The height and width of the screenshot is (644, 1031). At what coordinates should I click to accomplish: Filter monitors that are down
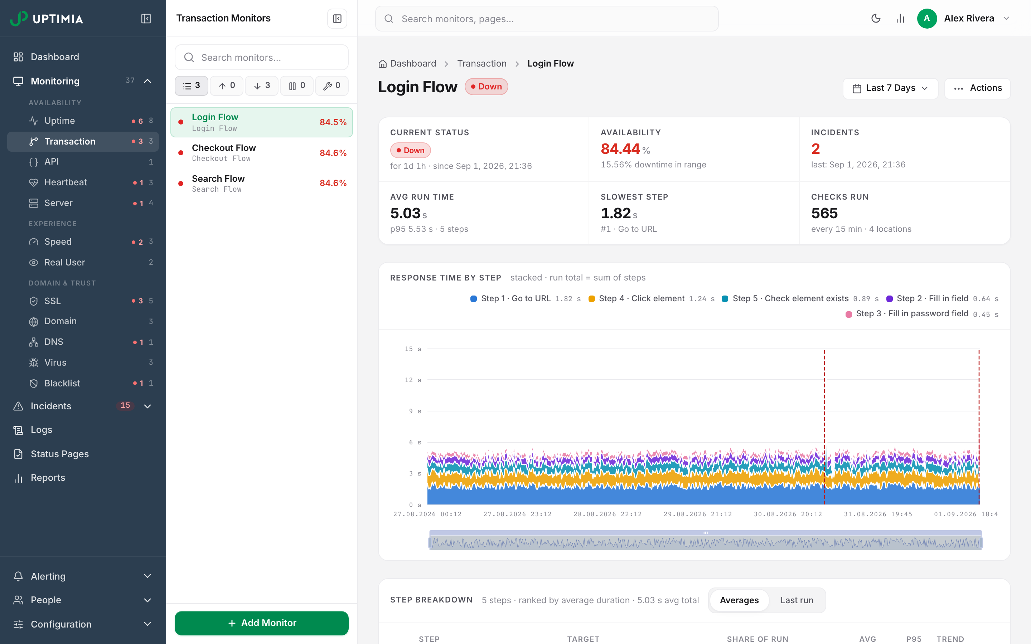click(x=262, y=86)
